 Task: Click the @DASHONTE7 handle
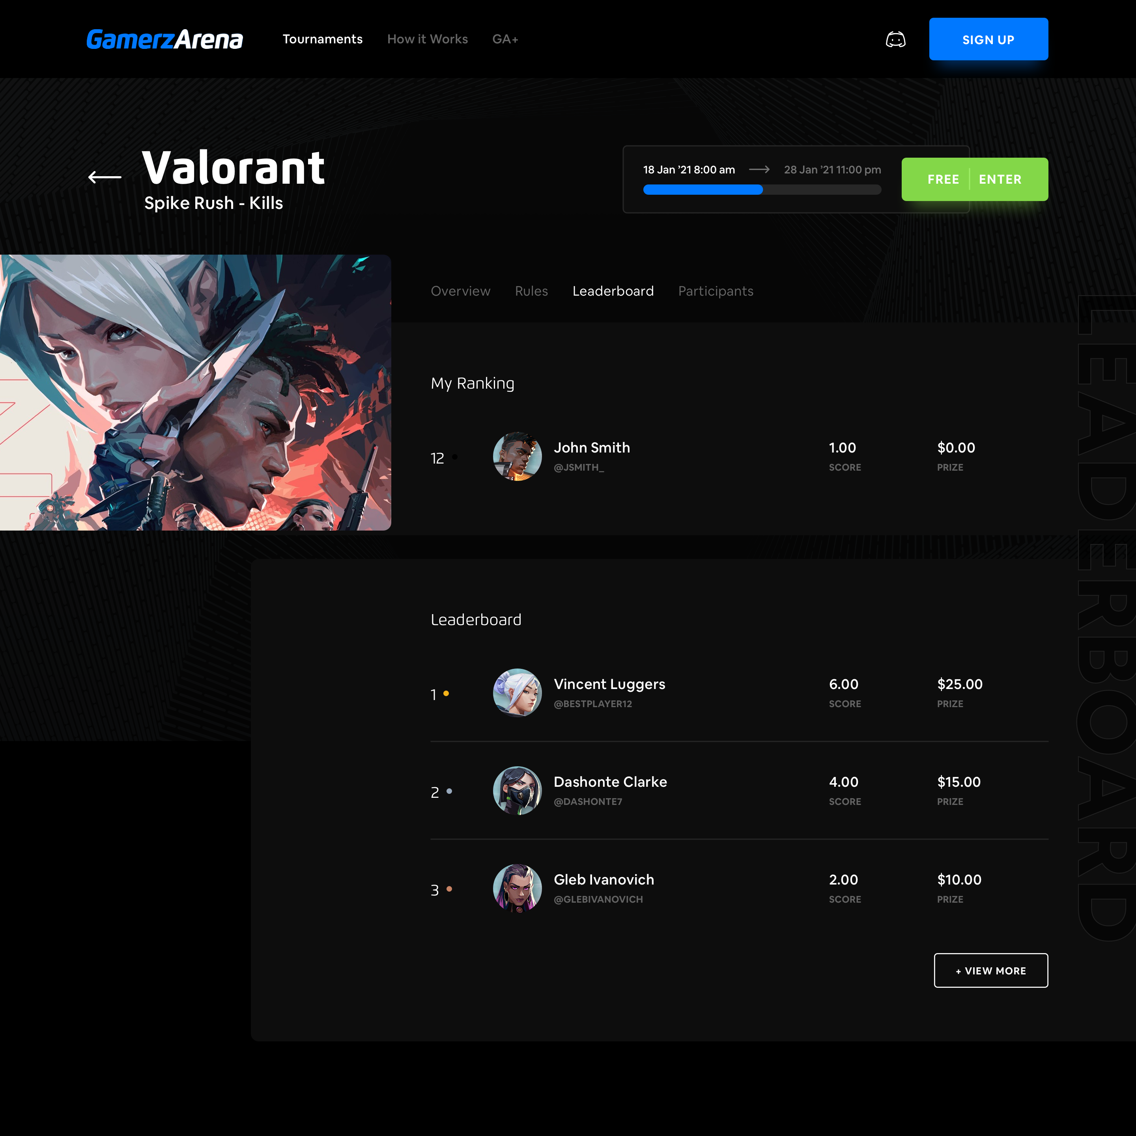click(588, 801)
